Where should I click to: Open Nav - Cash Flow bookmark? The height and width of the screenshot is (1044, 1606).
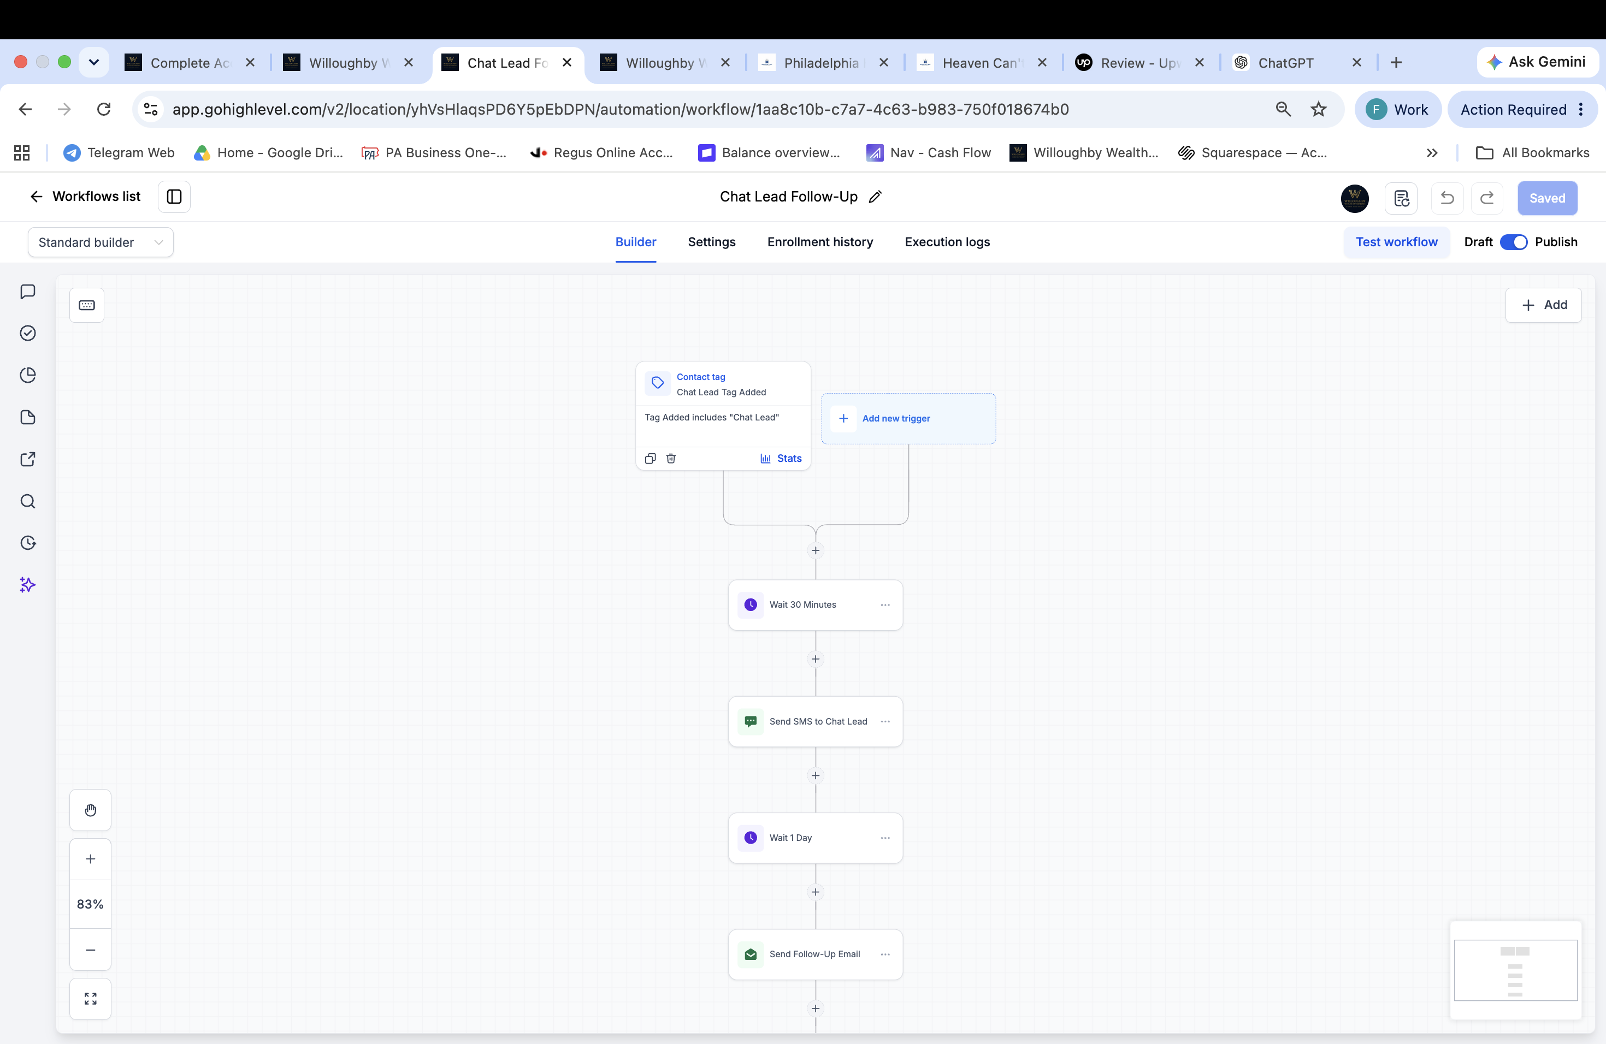pyautogui.click(x=929, y=153)
